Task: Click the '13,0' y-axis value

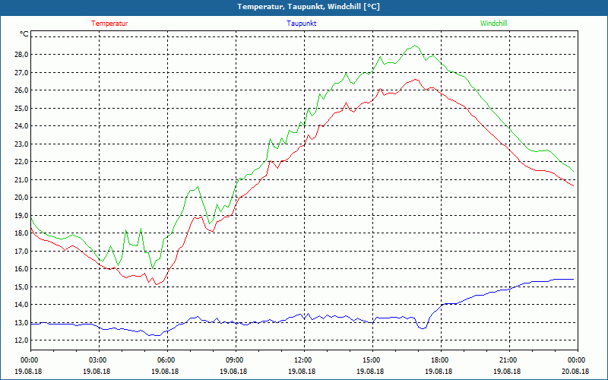Action: (21, 322)
